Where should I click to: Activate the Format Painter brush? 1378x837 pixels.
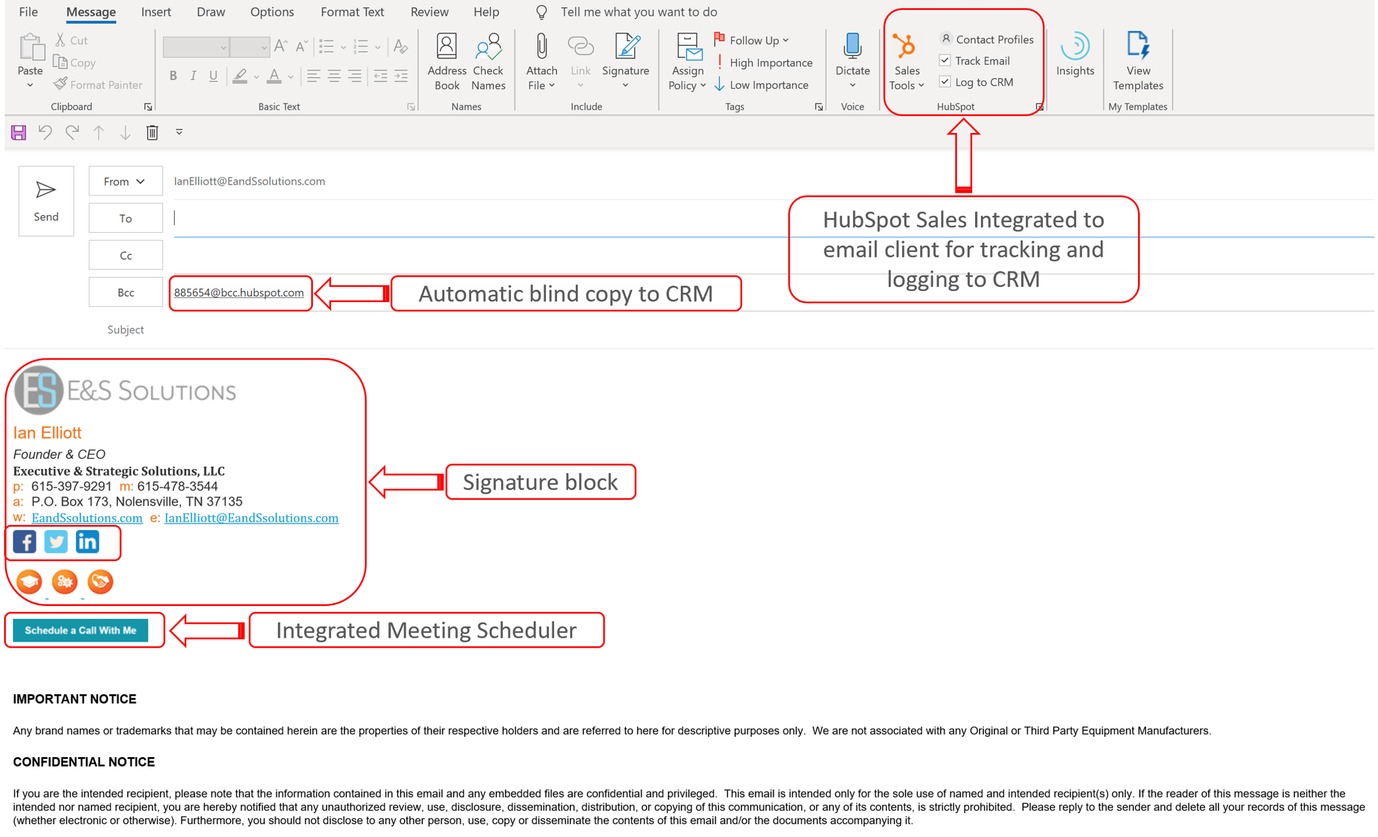98,85
